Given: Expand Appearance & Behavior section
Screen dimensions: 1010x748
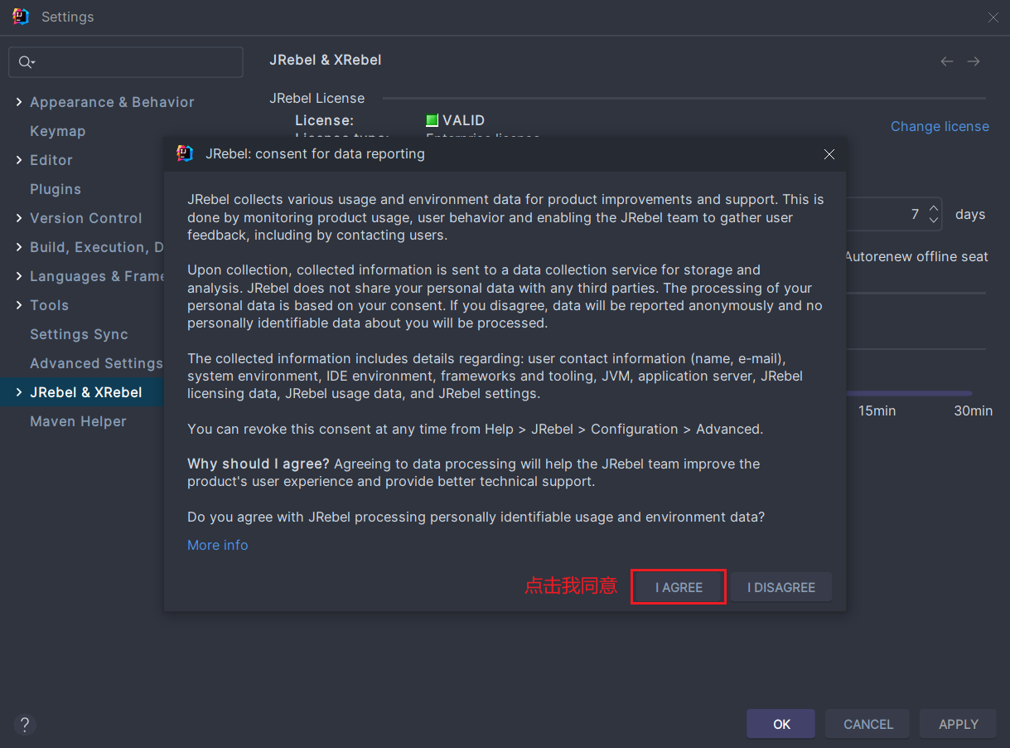Looking at the screenshot, I should (x=19, y=102).
